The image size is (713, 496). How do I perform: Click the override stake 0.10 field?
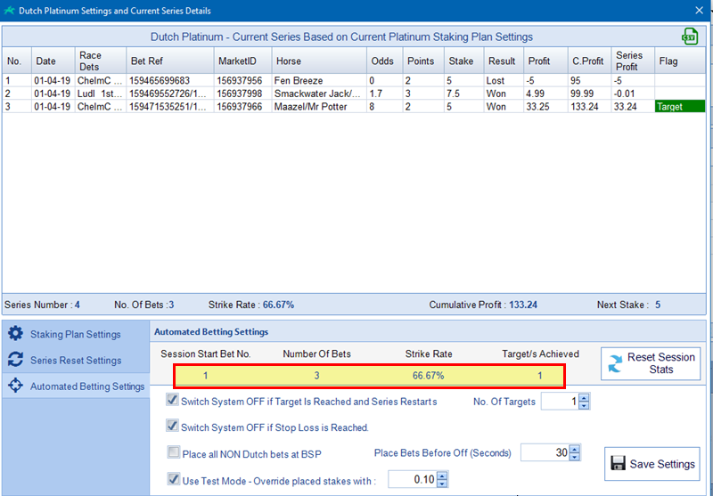413,479
